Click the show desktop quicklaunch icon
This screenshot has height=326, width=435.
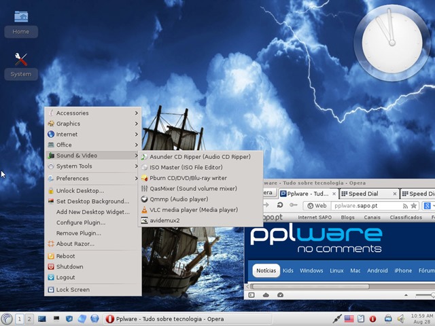click(x=42, y=319)
